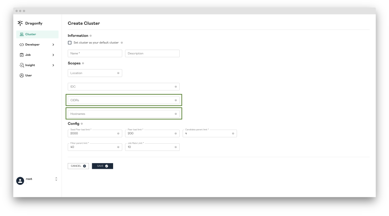The height and width of the screenshot is (216, 389).
Task: Focus the Location input field
Action: tap(95, 73)
